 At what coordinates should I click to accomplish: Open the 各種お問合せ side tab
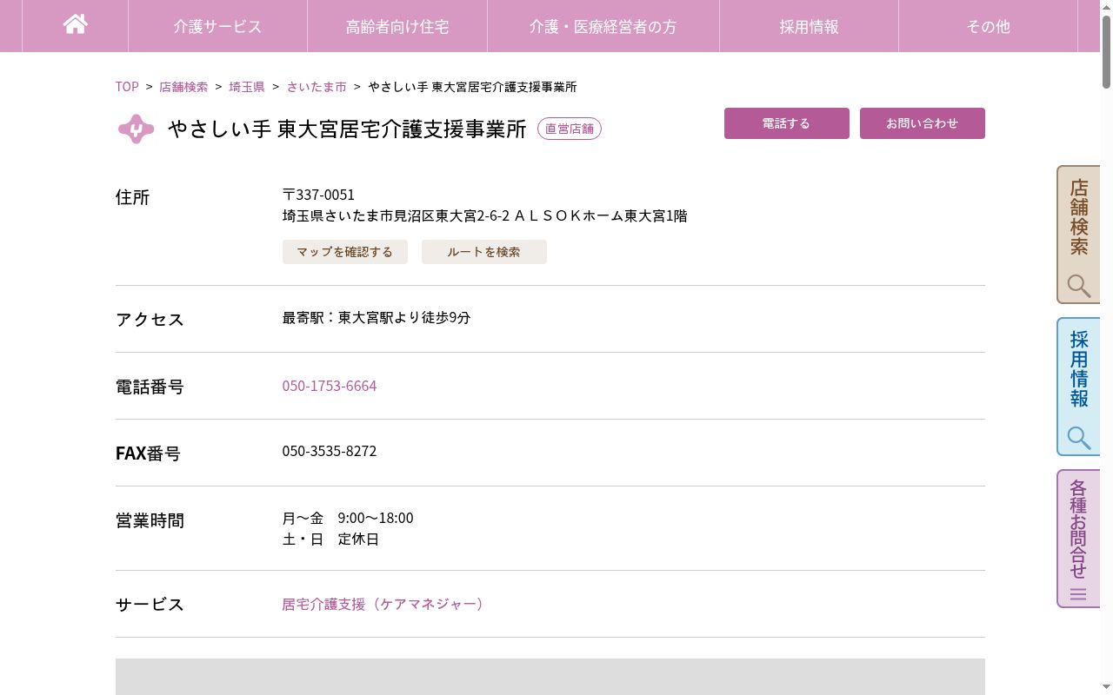click(x=1078, y=539)
